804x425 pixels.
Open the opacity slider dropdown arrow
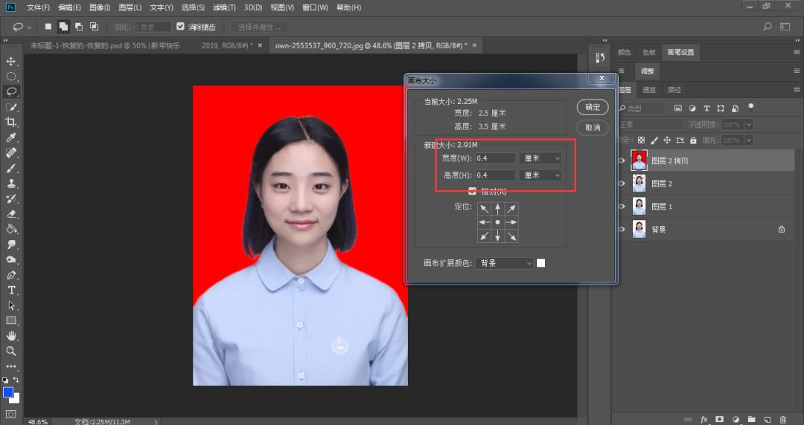(749, 124)
